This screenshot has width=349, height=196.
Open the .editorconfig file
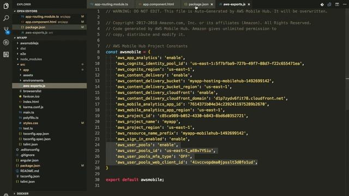pos(50,150)
